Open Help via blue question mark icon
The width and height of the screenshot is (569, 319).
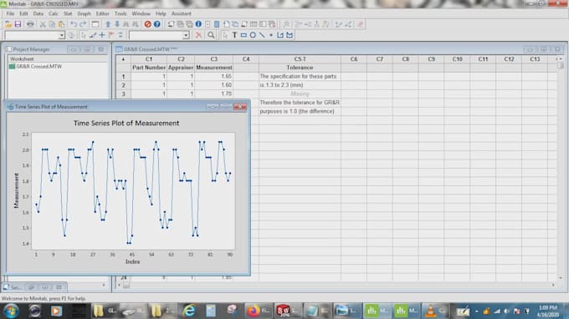[156, 24]
